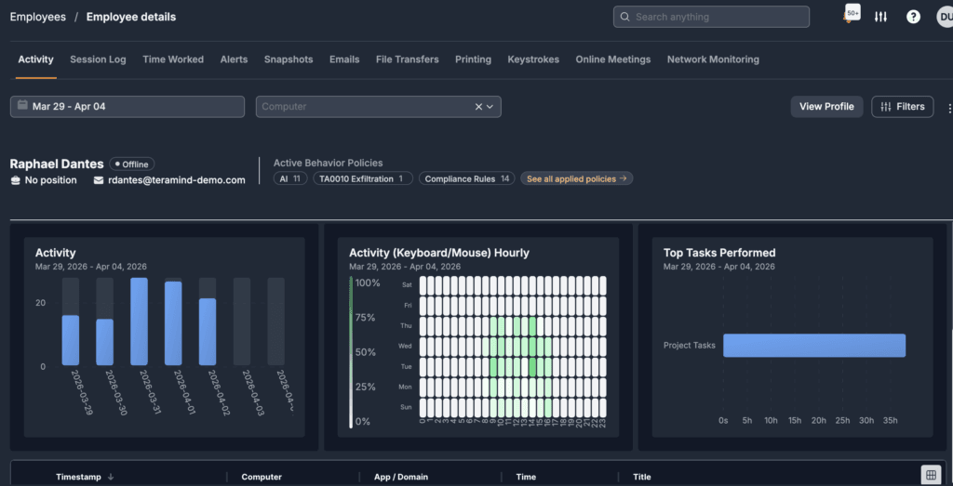Open the Alerts tab

point(234,59)
